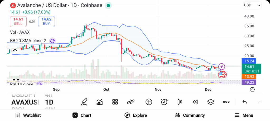The image size is (270, 121).
Task: Open the candlestick chart style icon
Action: [x=180, y=102]
